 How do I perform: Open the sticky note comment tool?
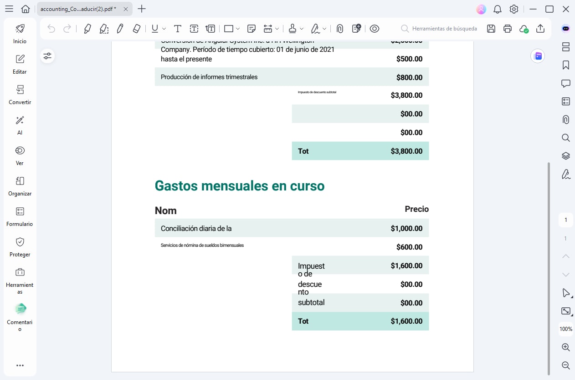[251, 28]
